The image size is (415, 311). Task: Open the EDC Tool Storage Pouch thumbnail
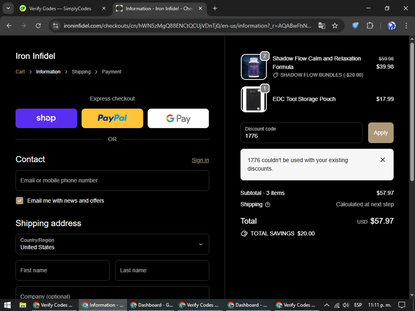pyautogui.click(x=254, y=99)
